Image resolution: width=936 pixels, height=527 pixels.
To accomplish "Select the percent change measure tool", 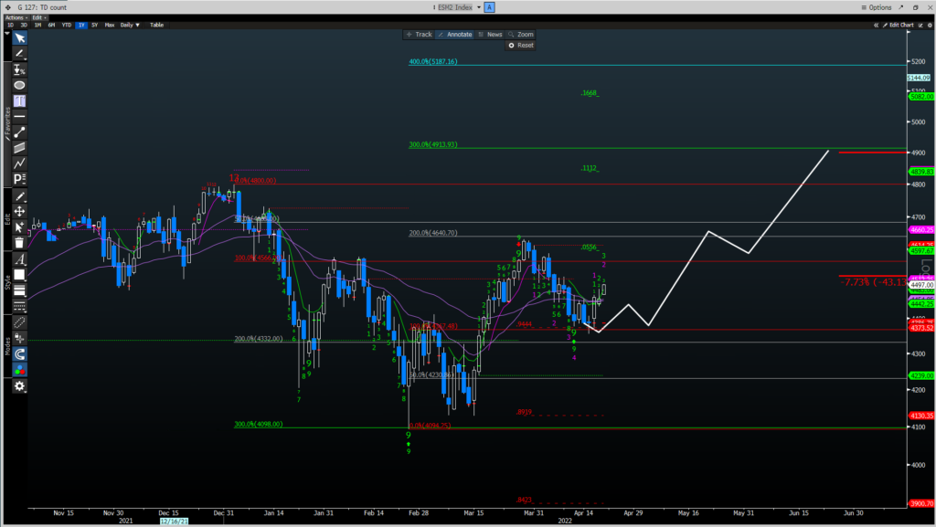I will click(x=20, y=69).
